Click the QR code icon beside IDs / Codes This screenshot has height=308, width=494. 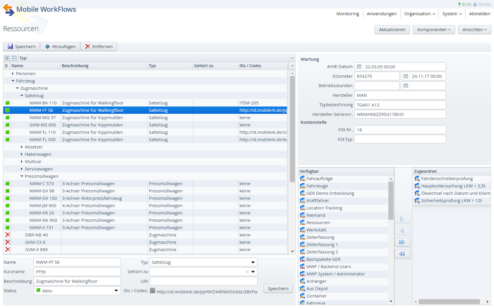152,290
